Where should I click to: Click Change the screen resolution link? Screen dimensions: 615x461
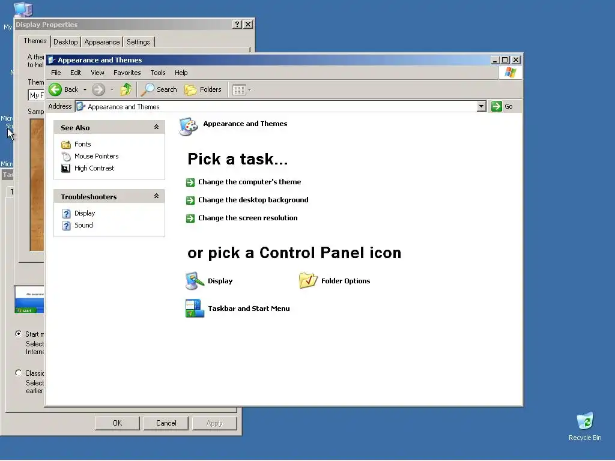(x=248, y=218)
